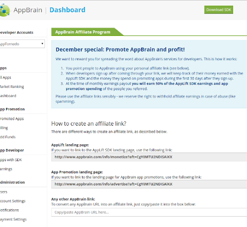
Task: Go to Market Ranking page
Action: pos(12,87)
